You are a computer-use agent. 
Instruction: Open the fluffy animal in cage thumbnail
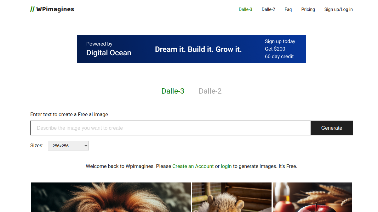tap(232, 197)
